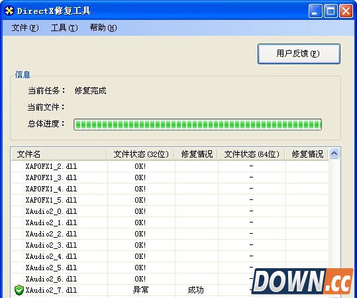Select the XAudio2_1.dll row
The image size is (357, 298).
170,223
